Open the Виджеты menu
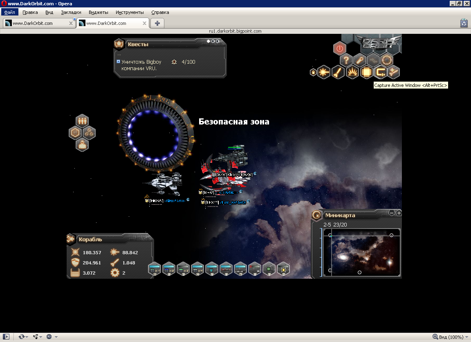This screenshot has height=342, width=471. (x=98, y=12)
